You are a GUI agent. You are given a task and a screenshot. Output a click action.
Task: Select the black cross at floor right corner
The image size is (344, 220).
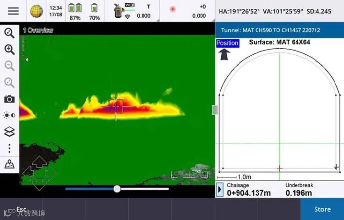click(x=336, y=167)
